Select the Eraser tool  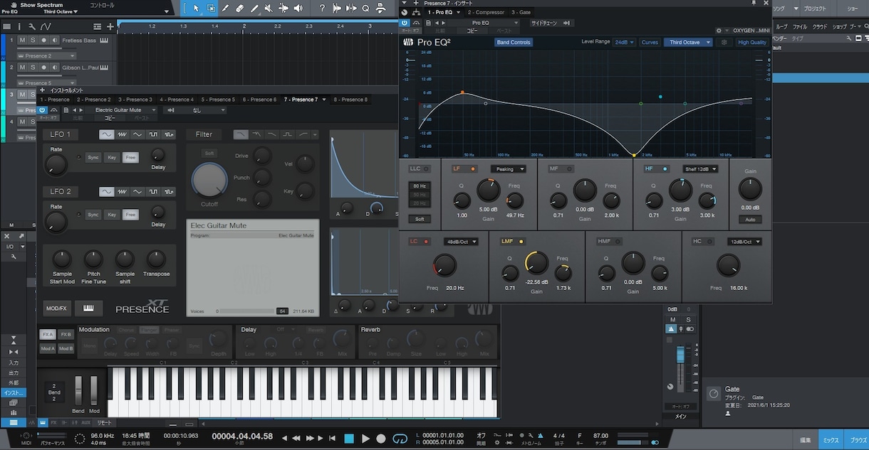coord(239,9)
